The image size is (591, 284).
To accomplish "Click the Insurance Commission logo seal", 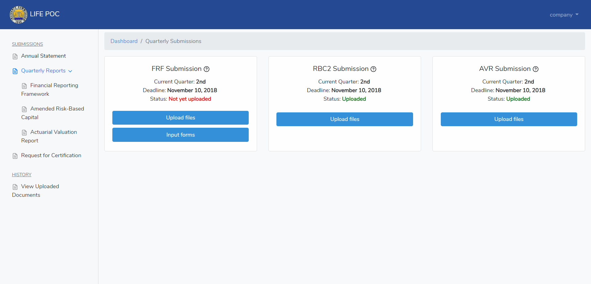I will [18, 14].
